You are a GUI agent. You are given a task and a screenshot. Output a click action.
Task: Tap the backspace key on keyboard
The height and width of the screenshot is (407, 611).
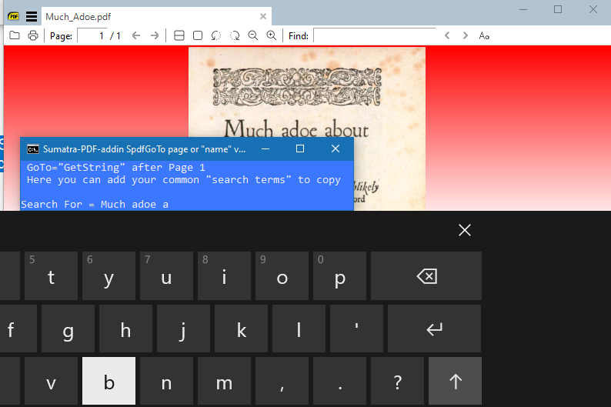point(426,276)
